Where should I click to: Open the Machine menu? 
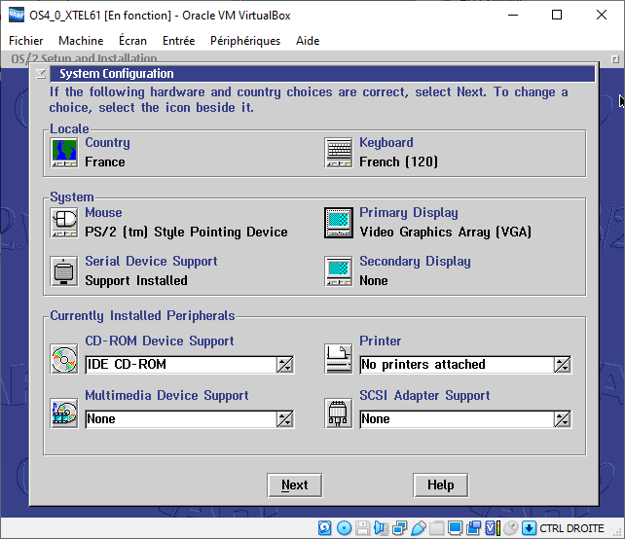click(x=81, y=41)
